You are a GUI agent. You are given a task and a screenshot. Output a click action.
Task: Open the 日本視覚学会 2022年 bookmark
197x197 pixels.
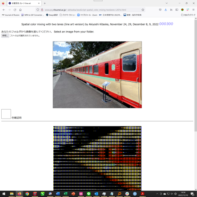110,15
